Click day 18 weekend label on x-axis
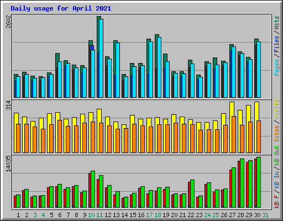283x221 pixels. click(158, 215)
